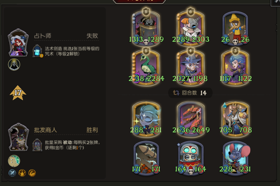This screenshot has width=280, height=186.
Task: Close the battle result window
Action: [x=276, y=3]
